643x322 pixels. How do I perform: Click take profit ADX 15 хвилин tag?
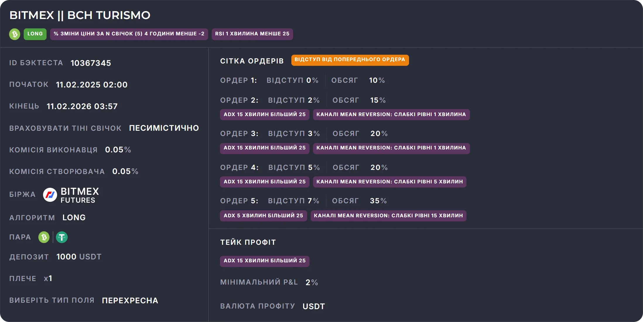click(264, 261)
